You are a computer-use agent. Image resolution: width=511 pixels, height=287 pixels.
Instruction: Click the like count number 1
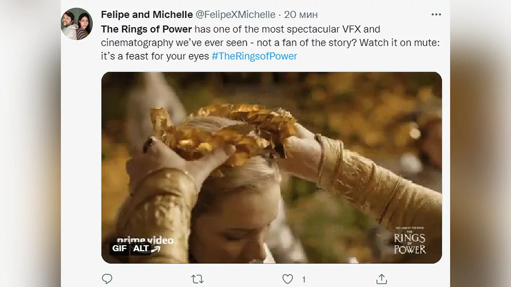[304, 279]
